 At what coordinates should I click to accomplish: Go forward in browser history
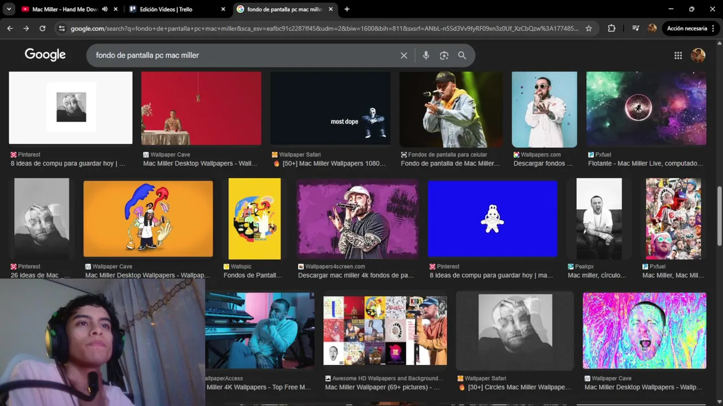pyautogui.click(x=26, y=28)
